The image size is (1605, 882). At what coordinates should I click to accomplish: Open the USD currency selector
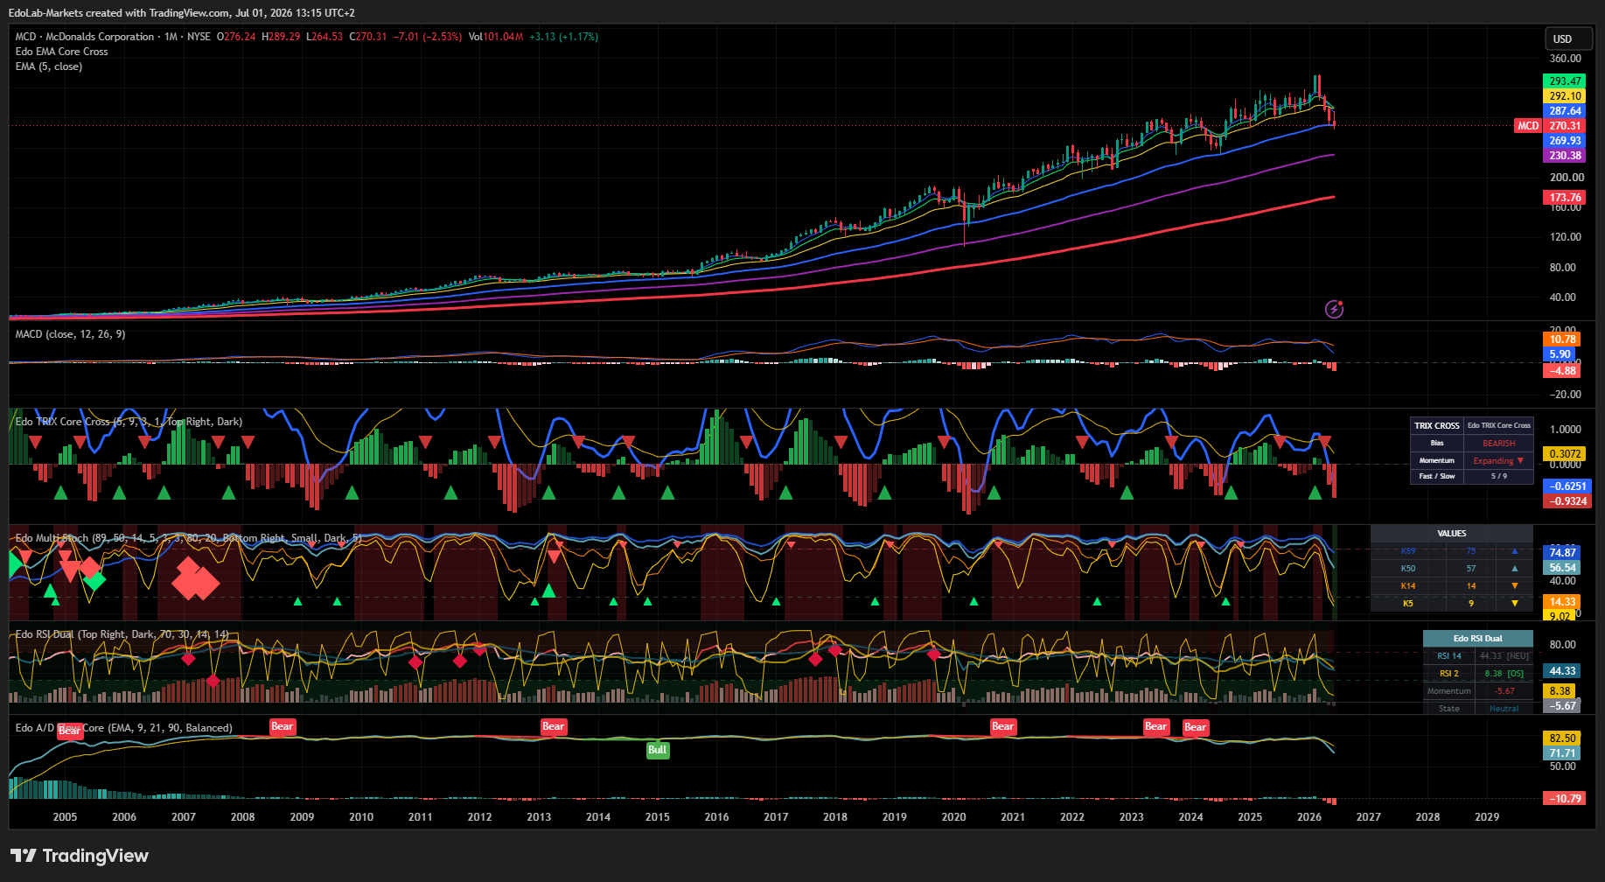(1568, 39)
